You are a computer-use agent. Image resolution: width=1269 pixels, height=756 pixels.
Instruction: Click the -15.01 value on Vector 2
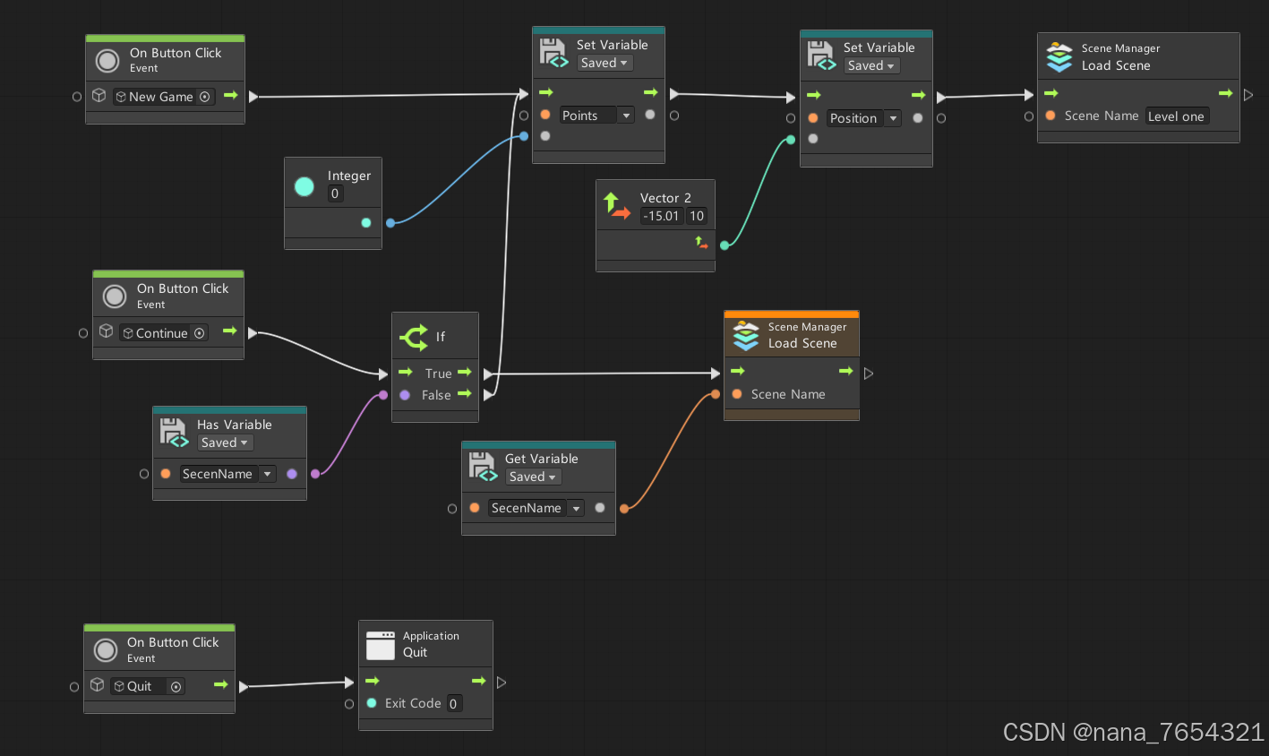pyautogui.click(x=662, y=216)
